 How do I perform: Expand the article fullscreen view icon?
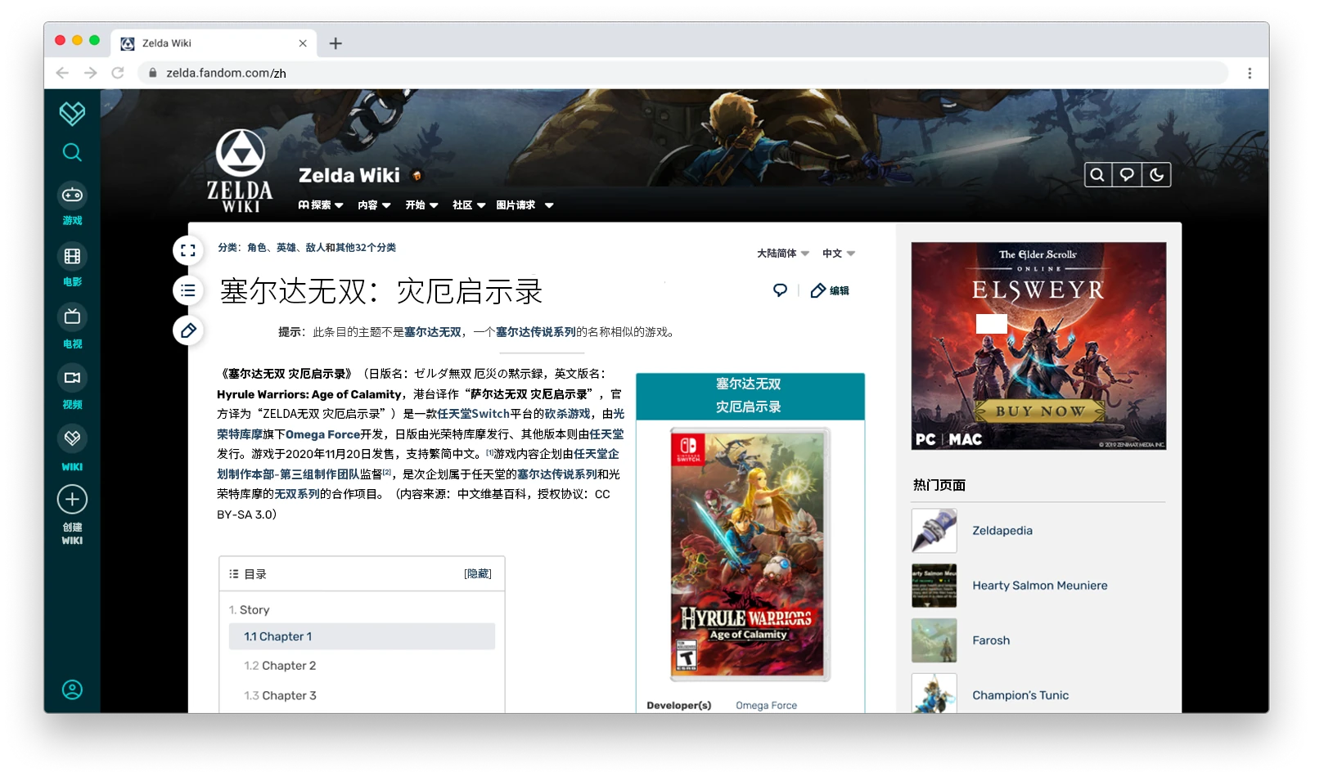(x=188, y=250)
